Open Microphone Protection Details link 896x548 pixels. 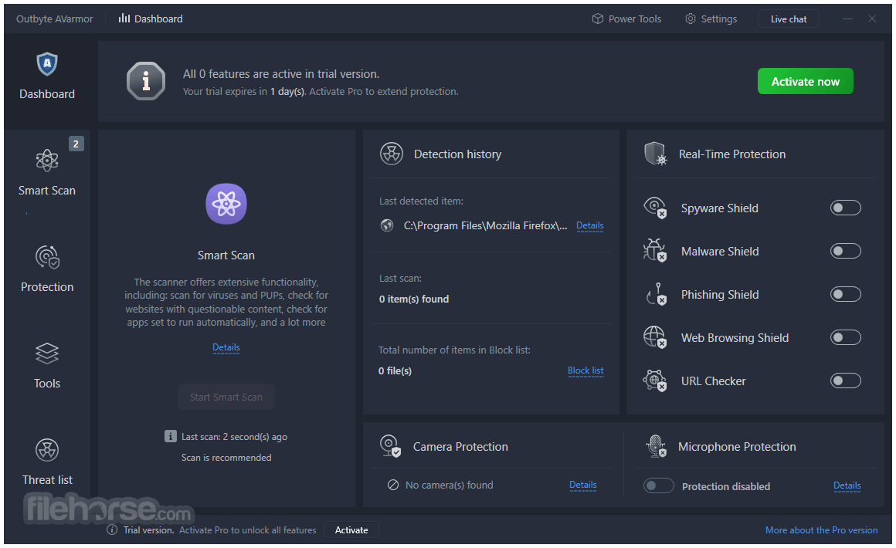(847, 485)
